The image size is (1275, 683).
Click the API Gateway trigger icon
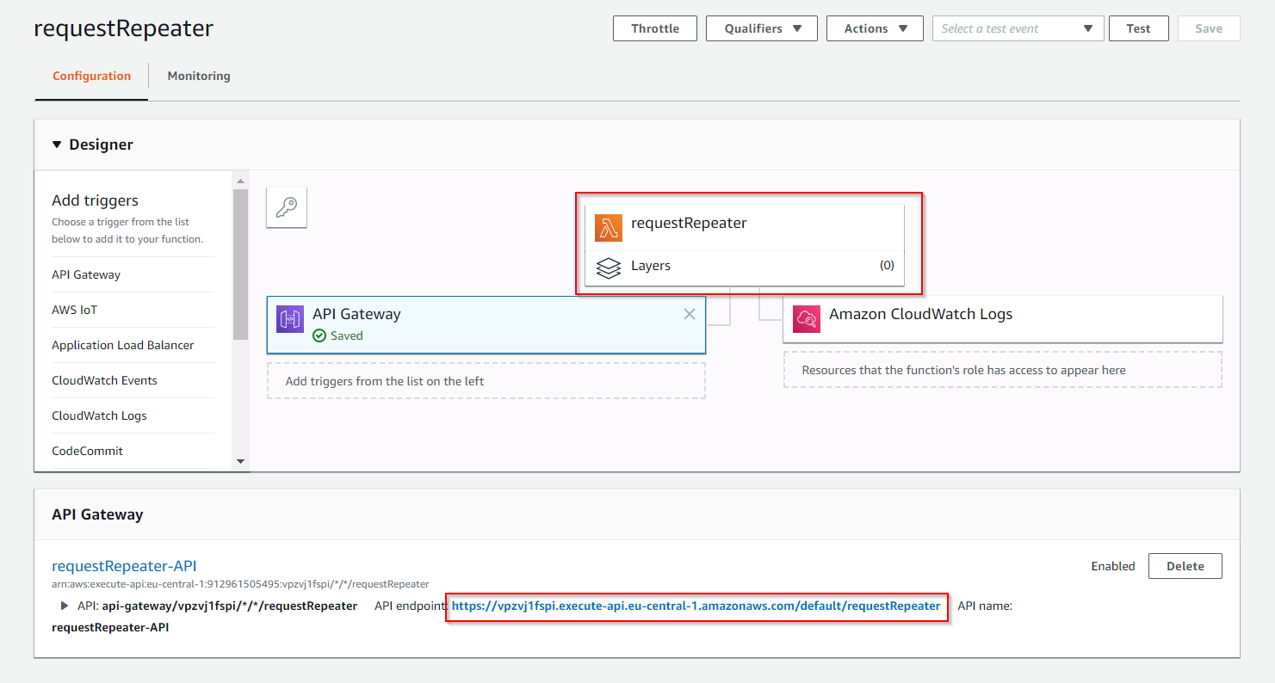(290, 319)
